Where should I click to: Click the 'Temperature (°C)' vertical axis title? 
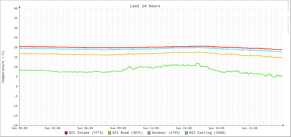click(3, 67)
